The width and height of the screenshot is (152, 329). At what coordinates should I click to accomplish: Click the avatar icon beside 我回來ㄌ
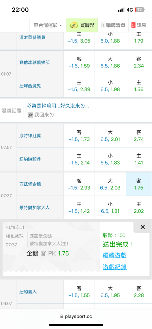(x=30, y=115)
